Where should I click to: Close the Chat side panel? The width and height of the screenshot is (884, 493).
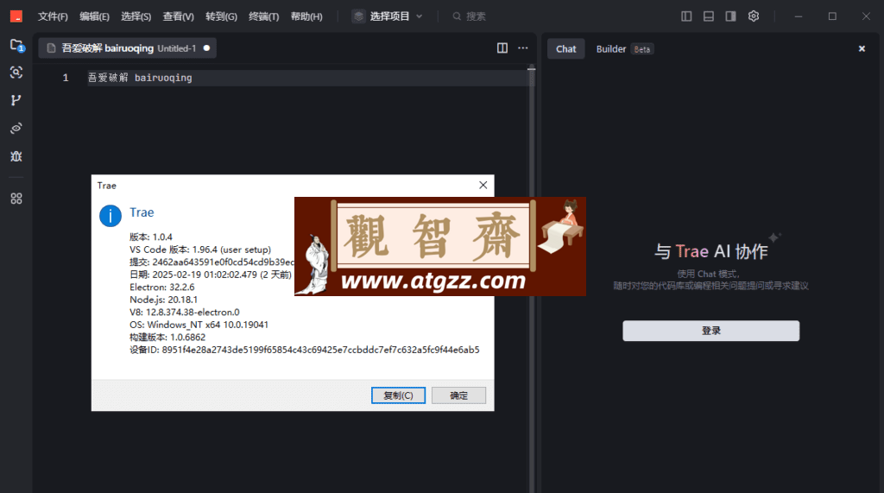[x=862, y=49]
